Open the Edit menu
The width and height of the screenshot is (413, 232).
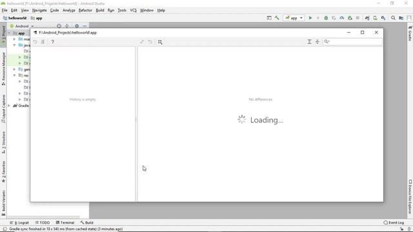(x=14, y=10)
